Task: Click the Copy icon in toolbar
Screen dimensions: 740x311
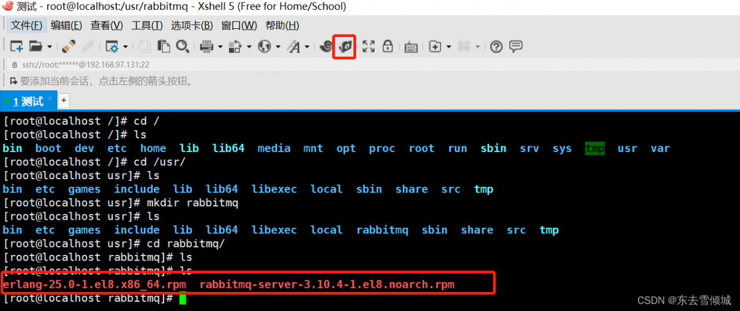Action: pos(145,47)
